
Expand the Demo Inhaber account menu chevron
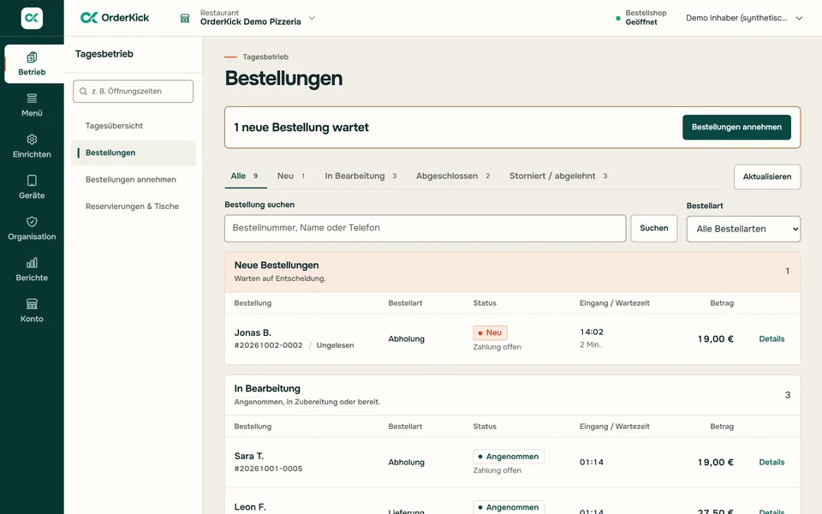click(x=799, y=18)
